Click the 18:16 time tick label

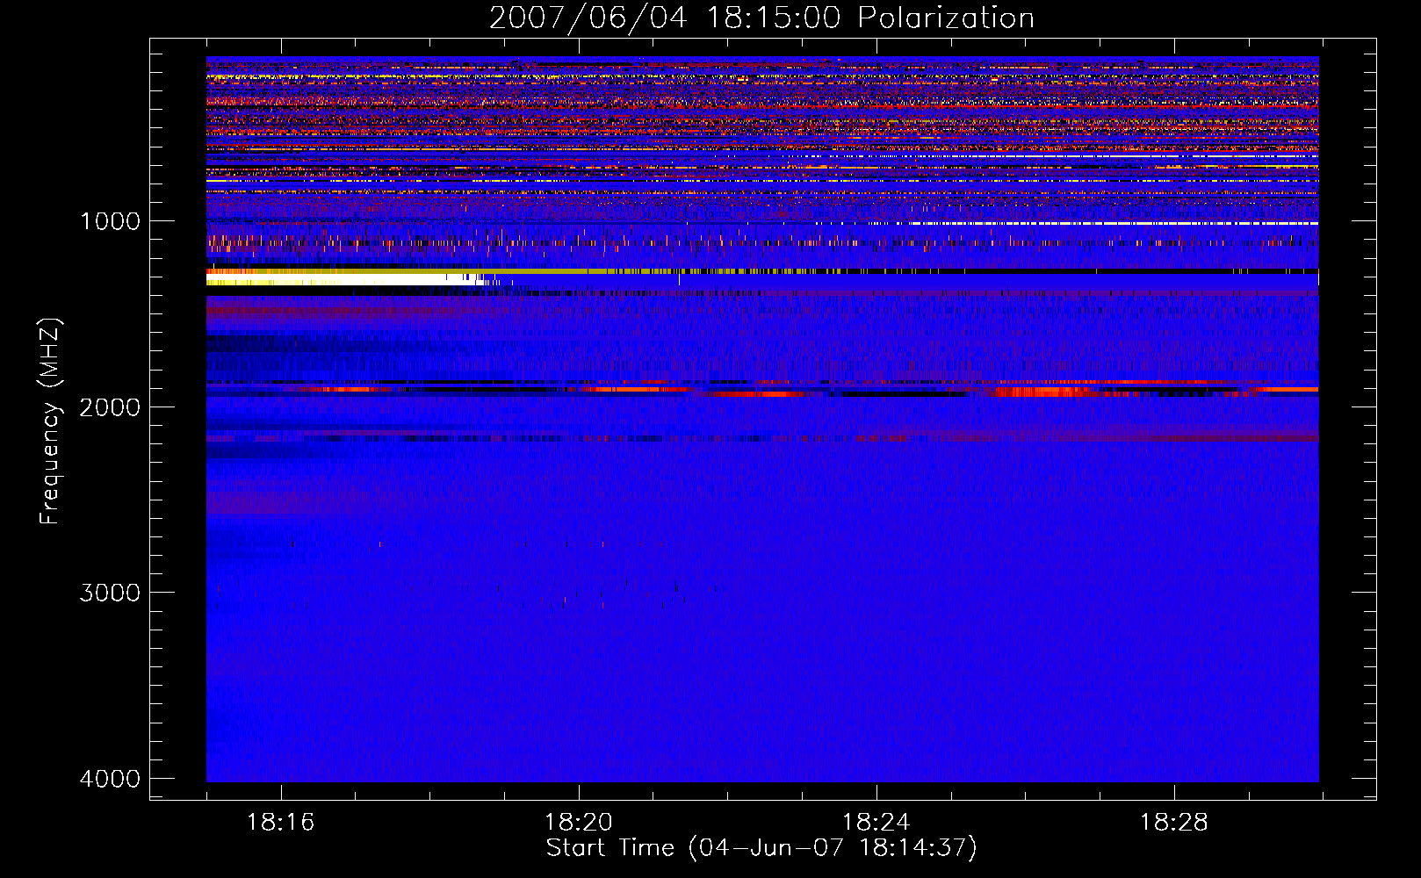[280, 823]
